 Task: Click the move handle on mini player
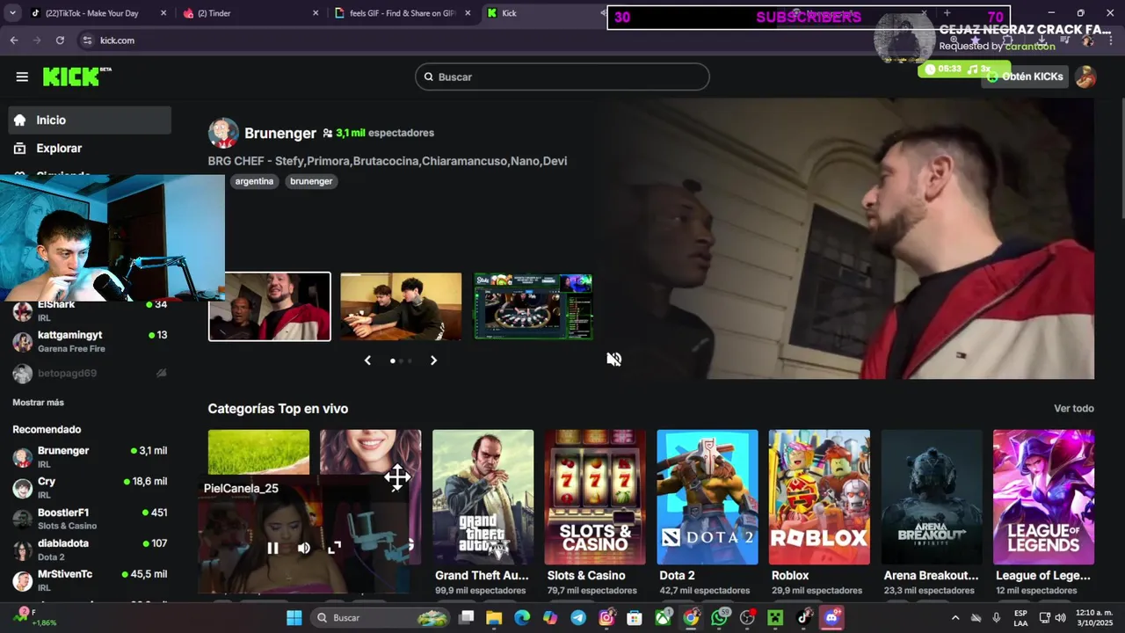point(397,477)
